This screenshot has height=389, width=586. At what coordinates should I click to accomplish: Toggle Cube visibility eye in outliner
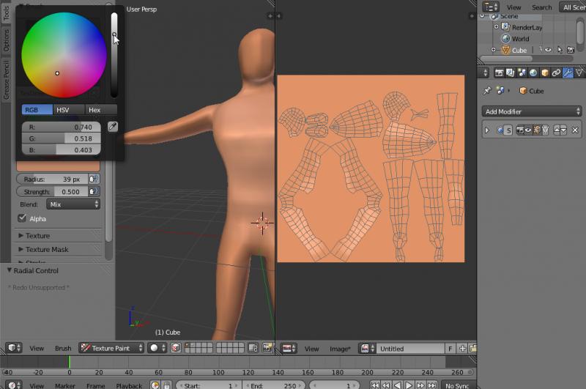(547, 51)
